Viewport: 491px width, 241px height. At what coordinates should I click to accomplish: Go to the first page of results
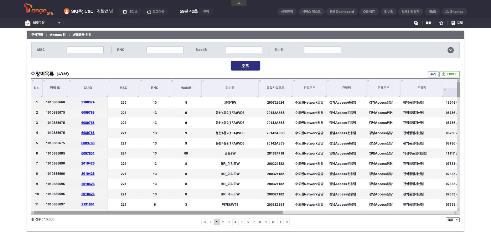coord(204,222)
